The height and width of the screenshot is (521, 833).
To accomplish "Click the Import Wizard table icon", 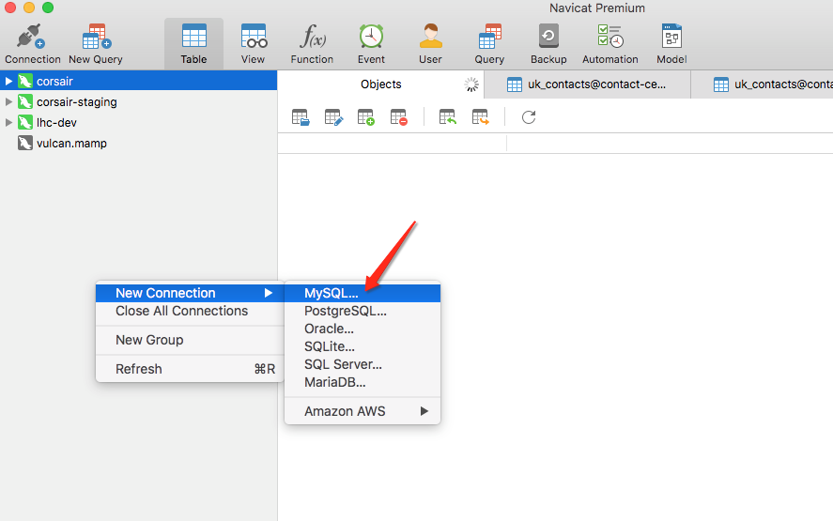I will pyautogui.click(x=448, y=116).
